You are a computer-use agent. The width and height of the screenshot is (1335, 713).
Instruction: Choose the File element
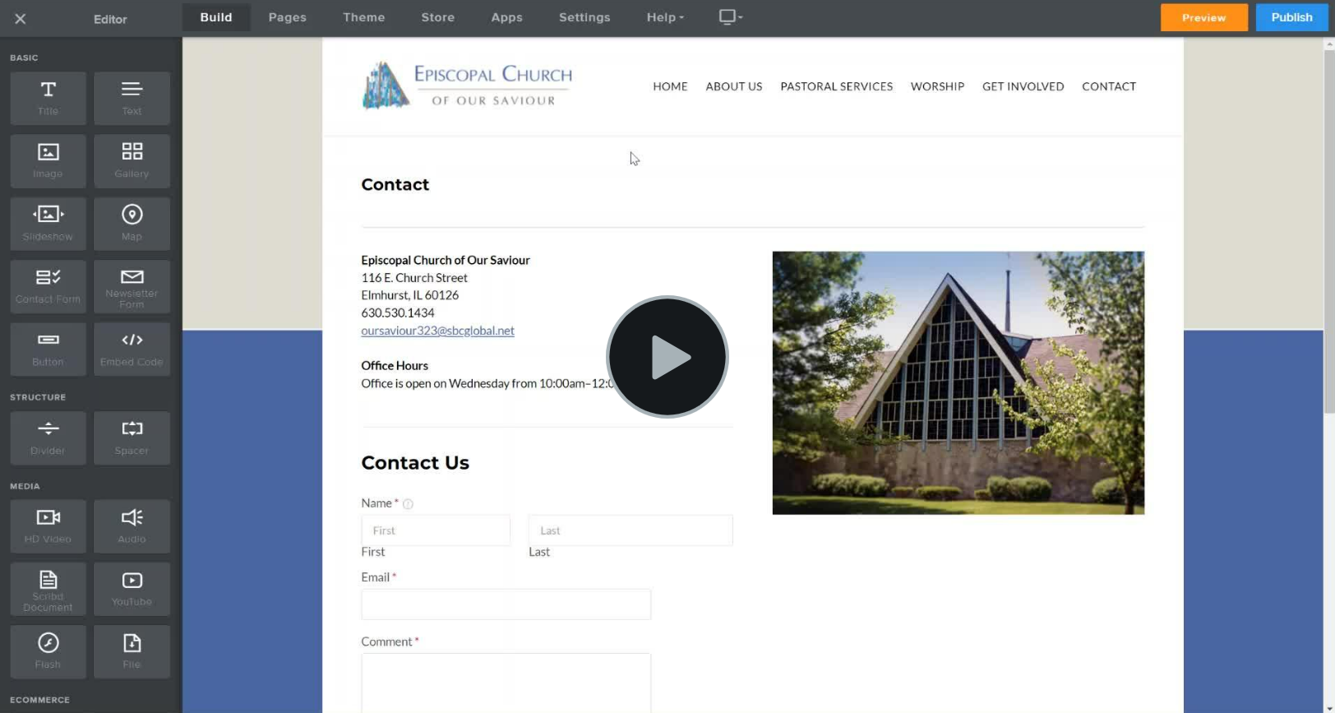pyautogui.click(x=132, y=652)
